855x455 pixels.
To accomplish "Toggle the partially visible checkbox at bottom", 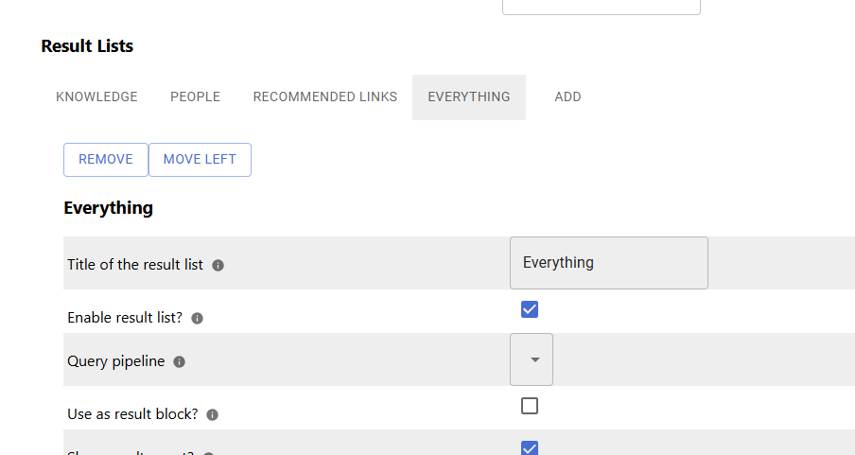I will [x=530, y=448].
